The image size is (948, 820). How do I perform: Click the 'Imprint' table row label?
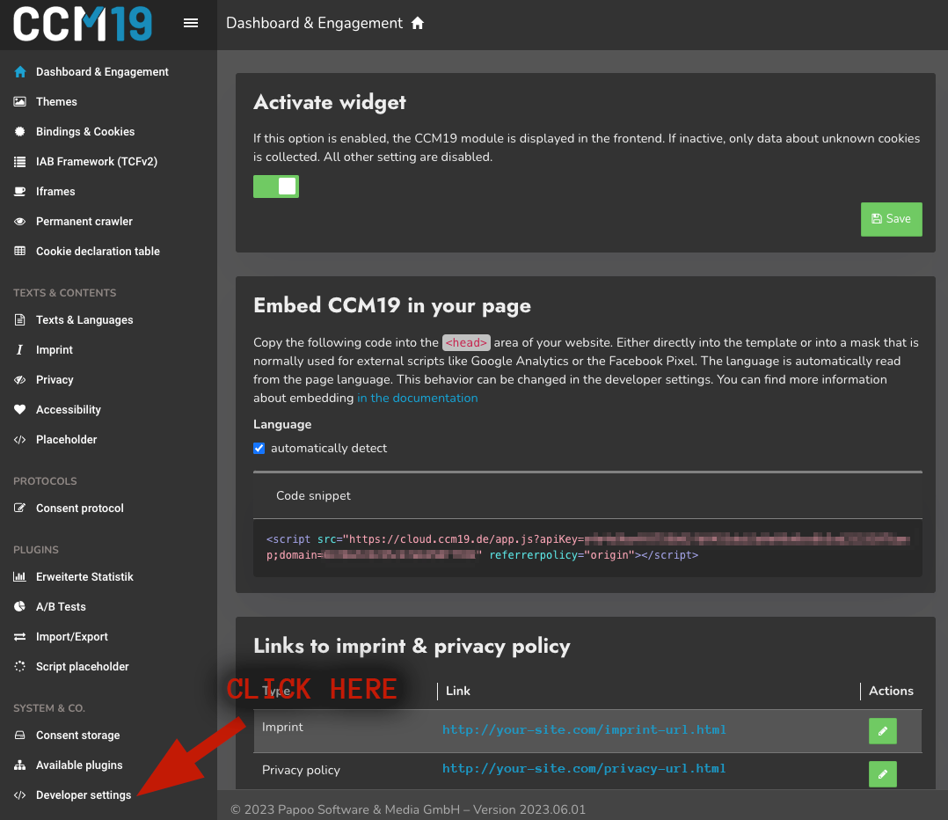282,727
